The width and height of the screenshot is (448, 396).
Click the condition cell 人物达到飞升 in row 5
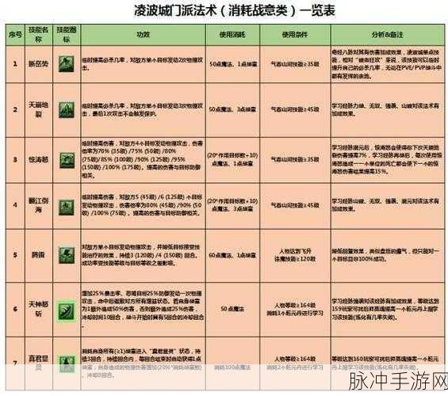295,255
